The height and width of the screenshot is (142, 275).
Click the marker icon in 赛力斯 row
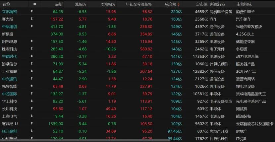click(x=32, y=19)
